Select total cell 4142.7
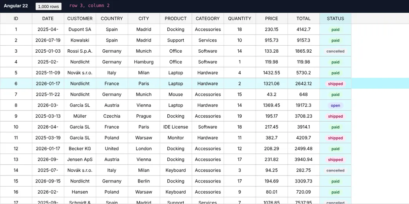 (x=304, y=29)
